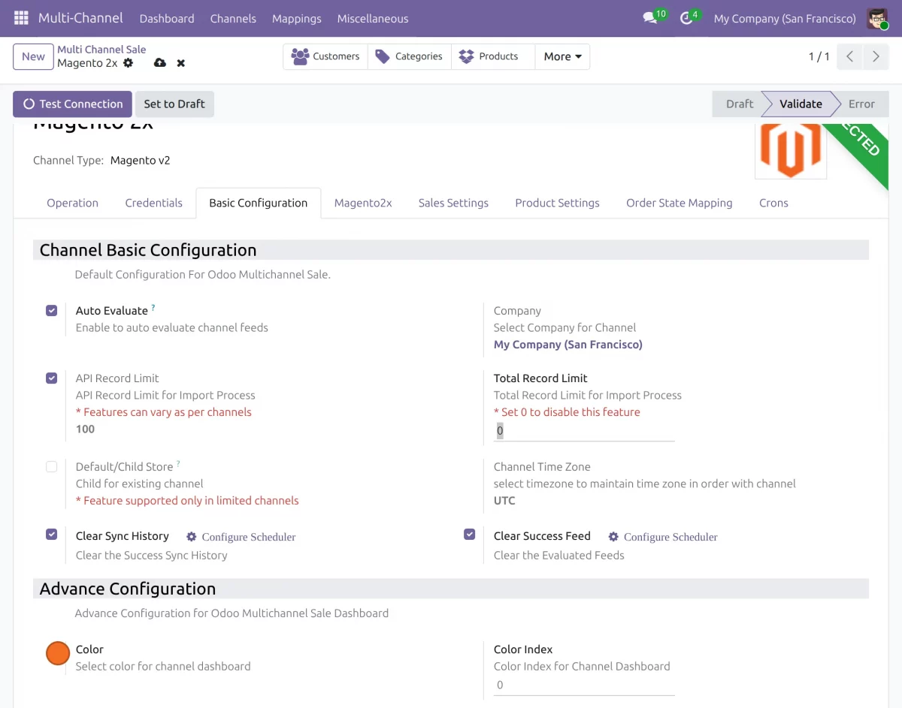Screen dimensions: 902x708
Task: Open Multi Channel Sale breadcrumb link
Action: point(101,50)
